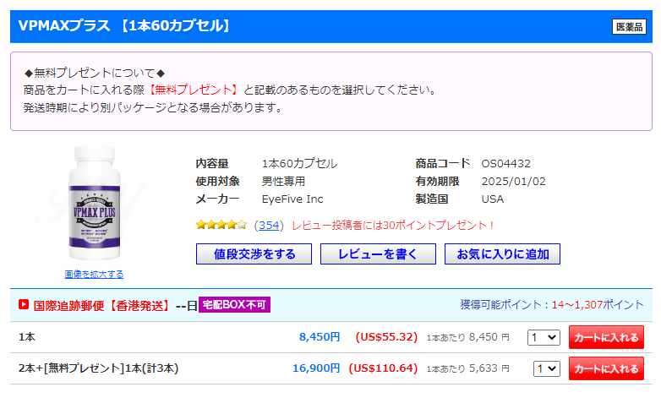This screenshot has width=661, height=398.
Task: Click the product code OS04432
Action: [x=505, y=164]
